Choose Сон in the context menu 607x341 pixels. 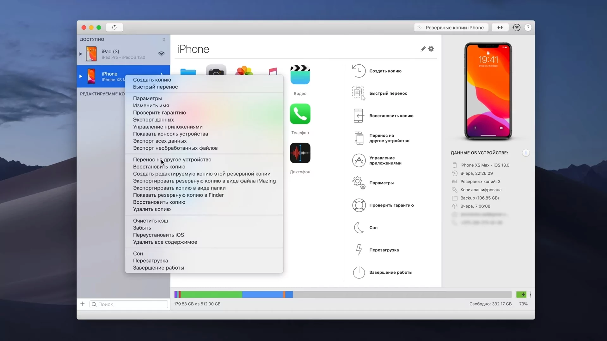[204, 254]
